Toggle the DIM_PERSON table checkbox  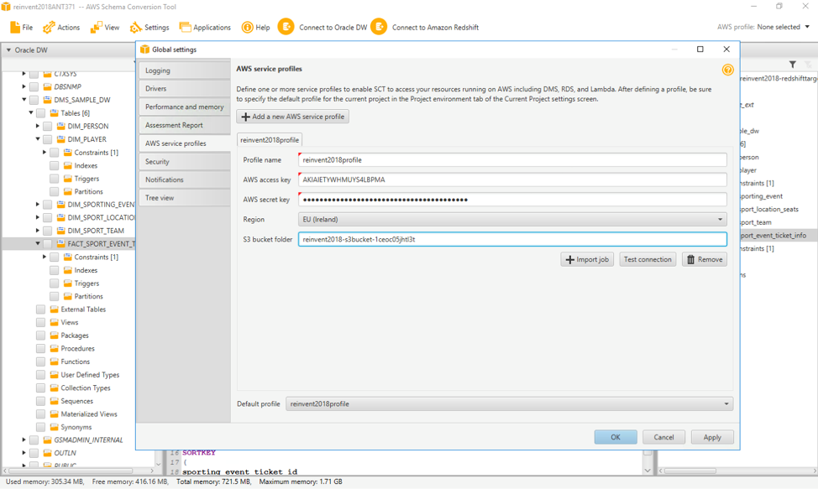48,126
